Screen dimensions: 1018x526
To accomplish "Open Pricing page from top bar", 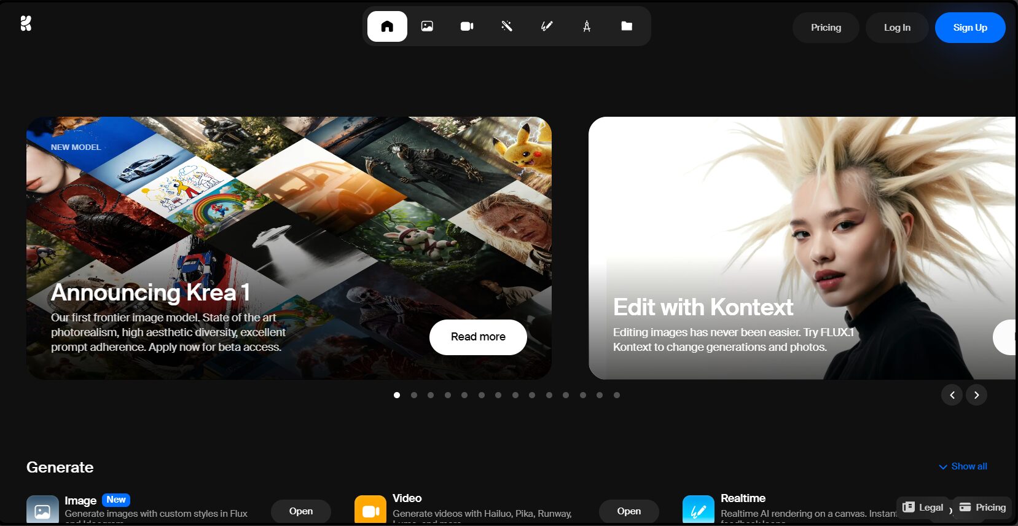I will tap(826, 28).
